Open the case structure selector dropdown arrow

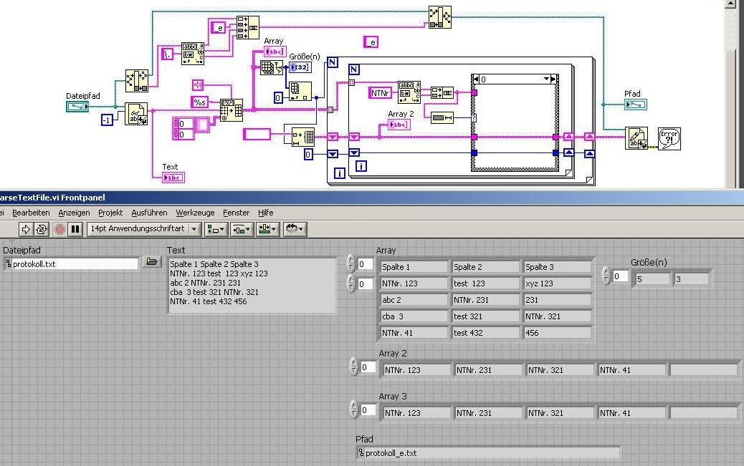coord(547,79)
